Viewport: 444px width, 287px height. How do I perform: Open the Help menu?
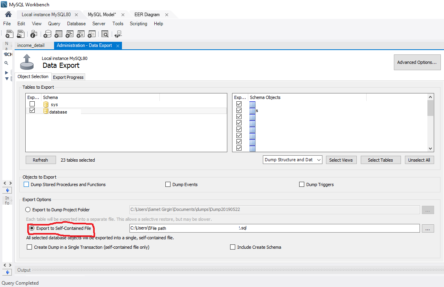pos(159,24)
